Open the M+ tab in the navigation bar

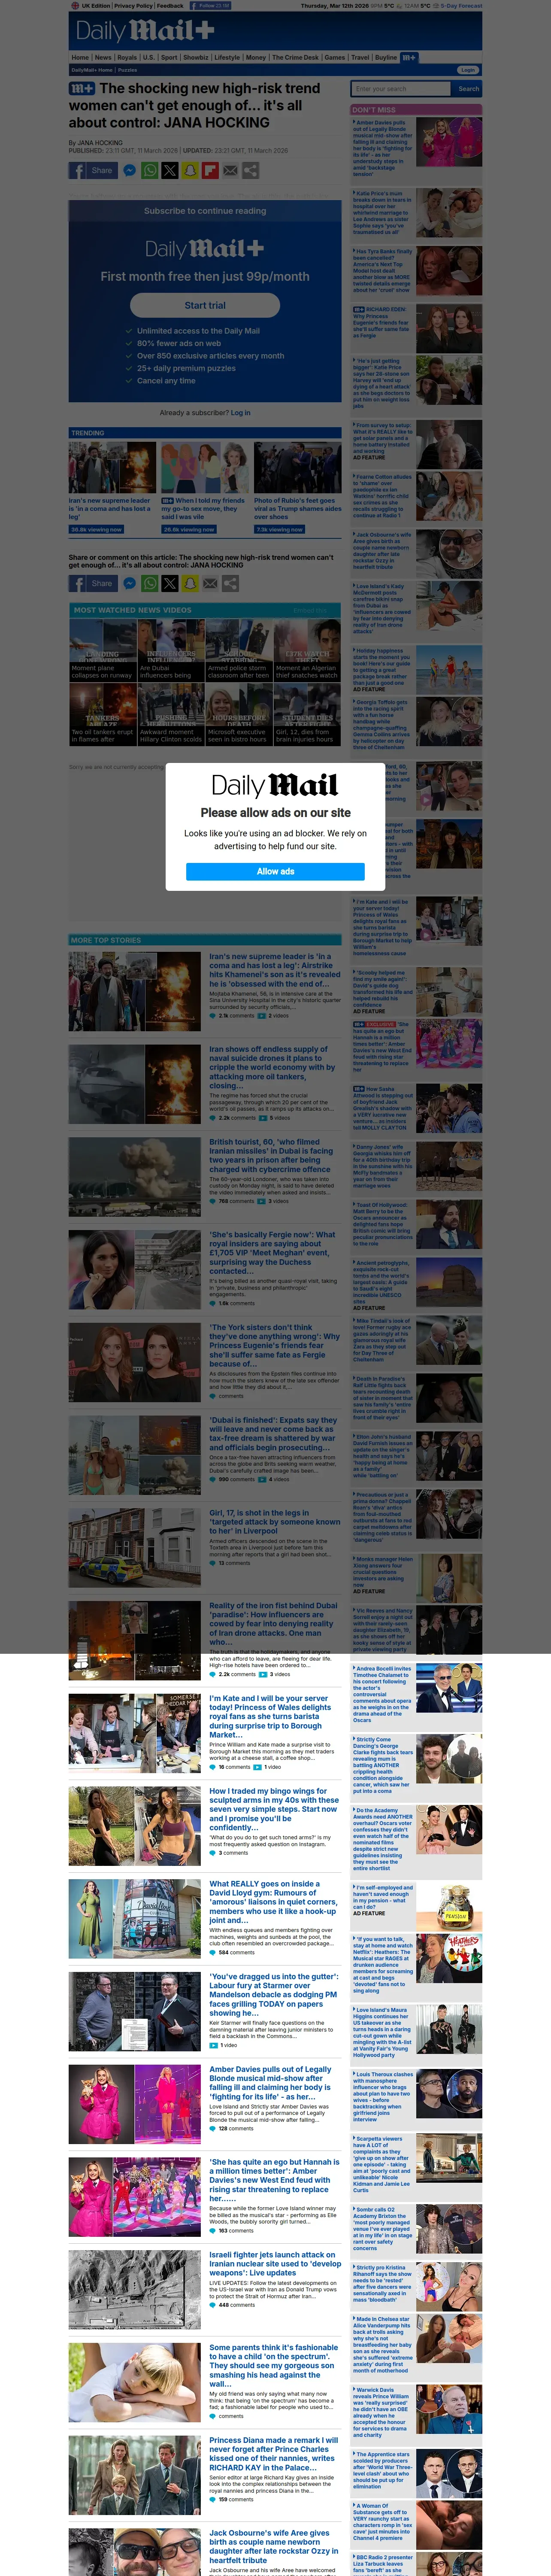409,58
